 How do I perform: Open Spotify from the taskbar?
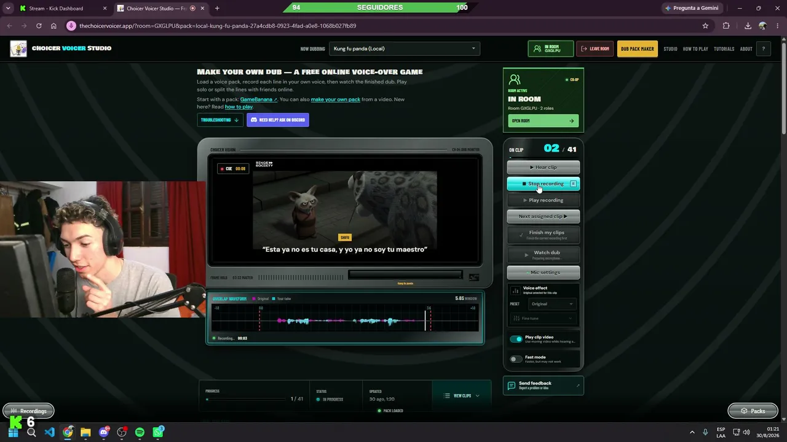click(x=140, y=432)
